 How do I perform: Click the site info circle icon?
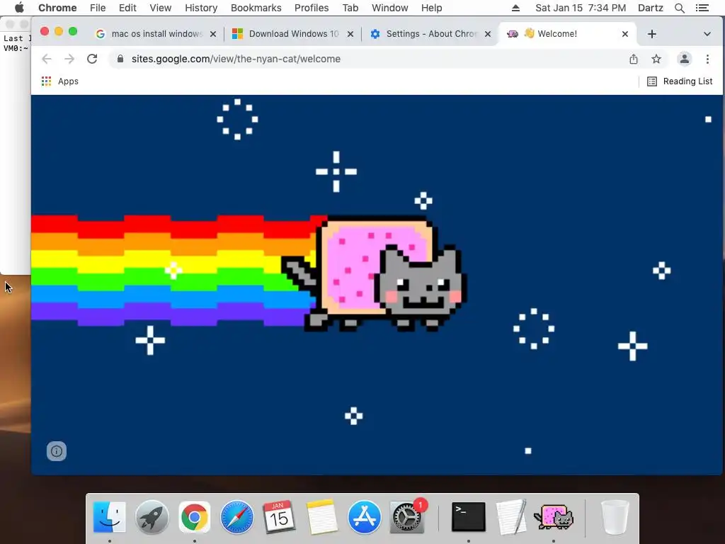click(57, 451)
